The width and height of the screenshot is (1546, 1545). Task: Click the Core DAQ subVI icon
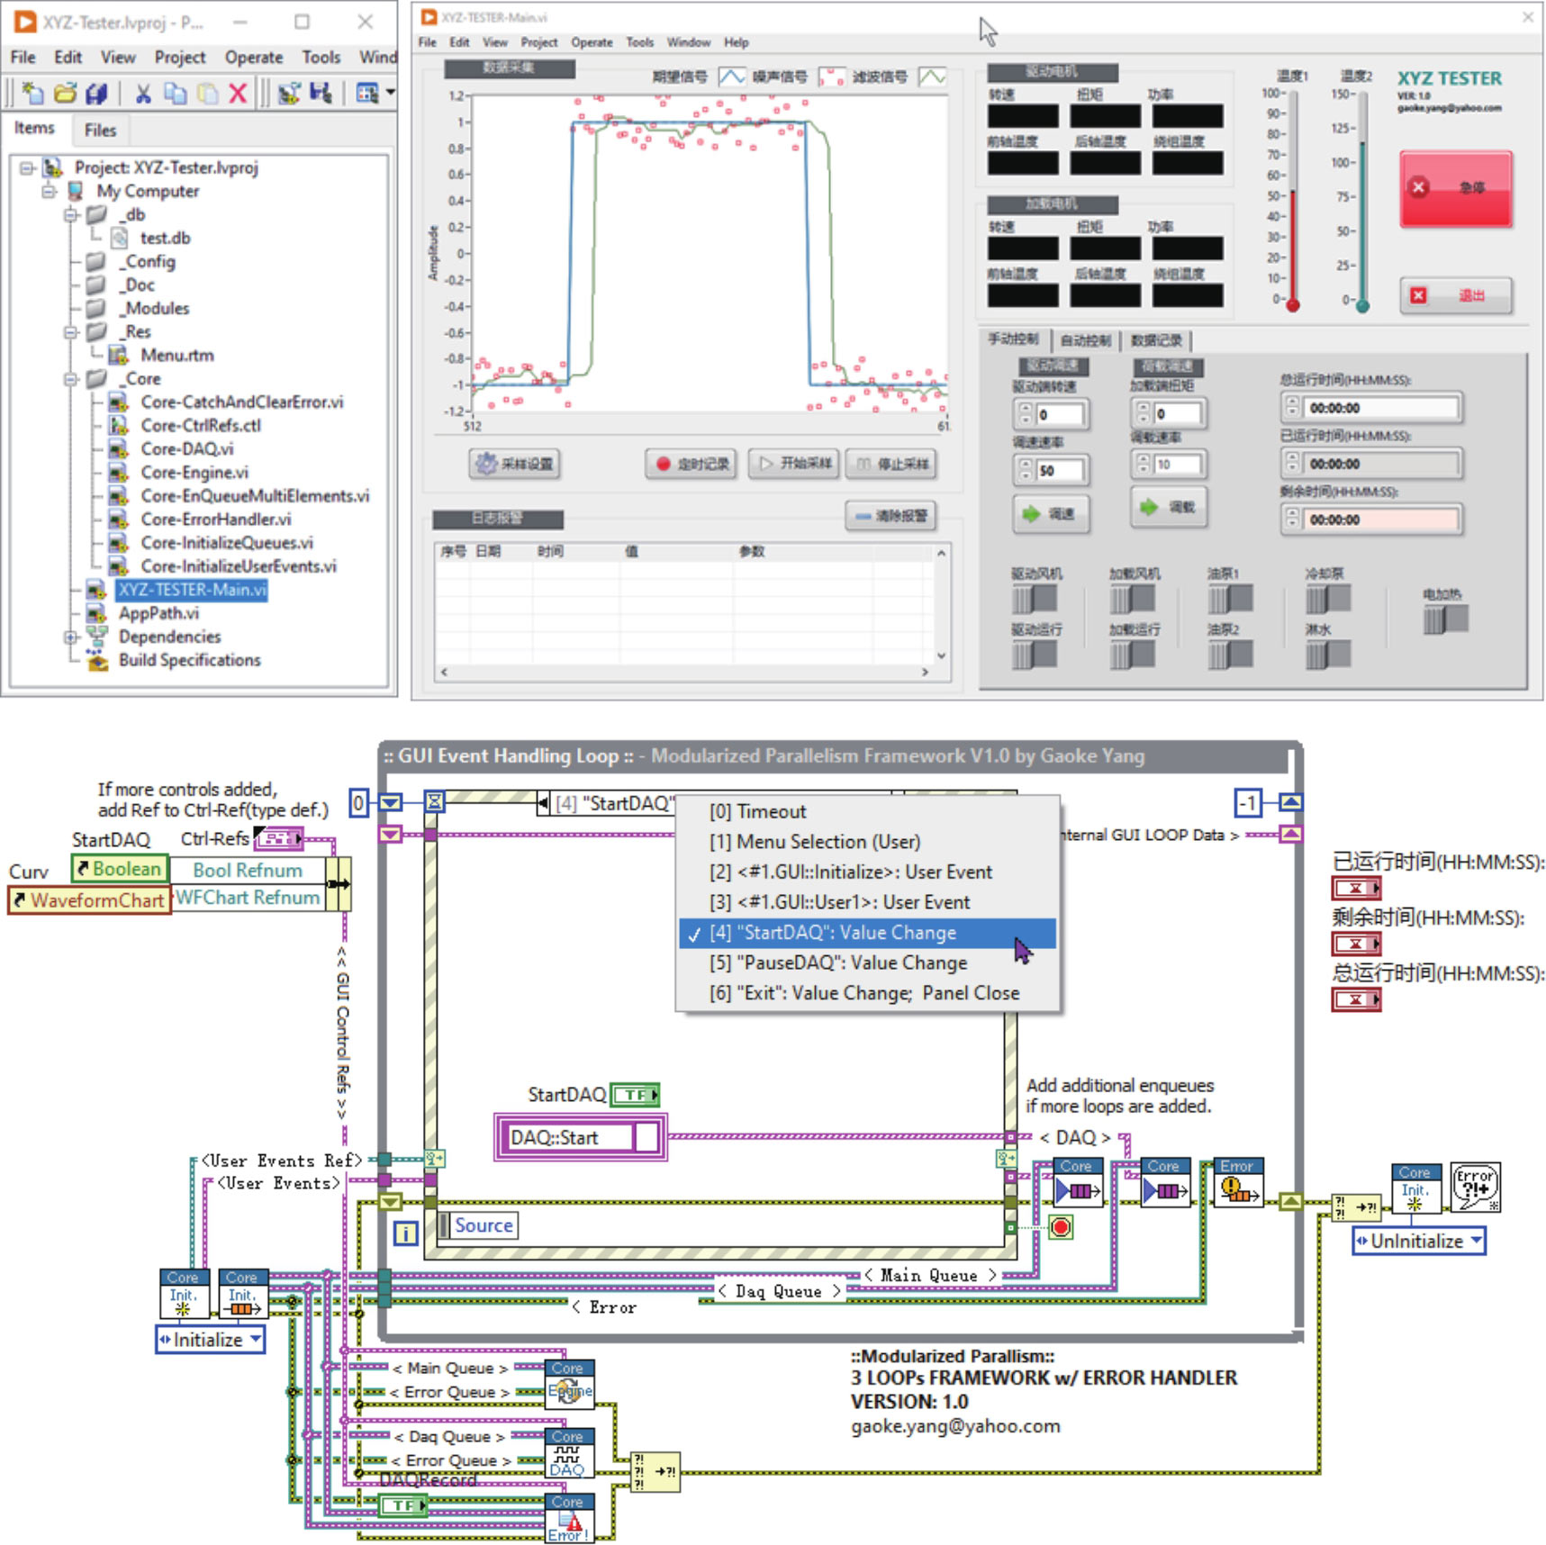point(569,1453)
